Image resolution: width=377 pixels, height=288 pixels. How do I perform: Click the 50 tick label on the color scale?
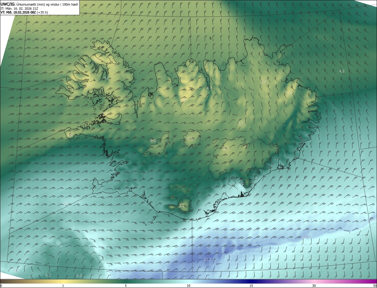tap(375, 286)
